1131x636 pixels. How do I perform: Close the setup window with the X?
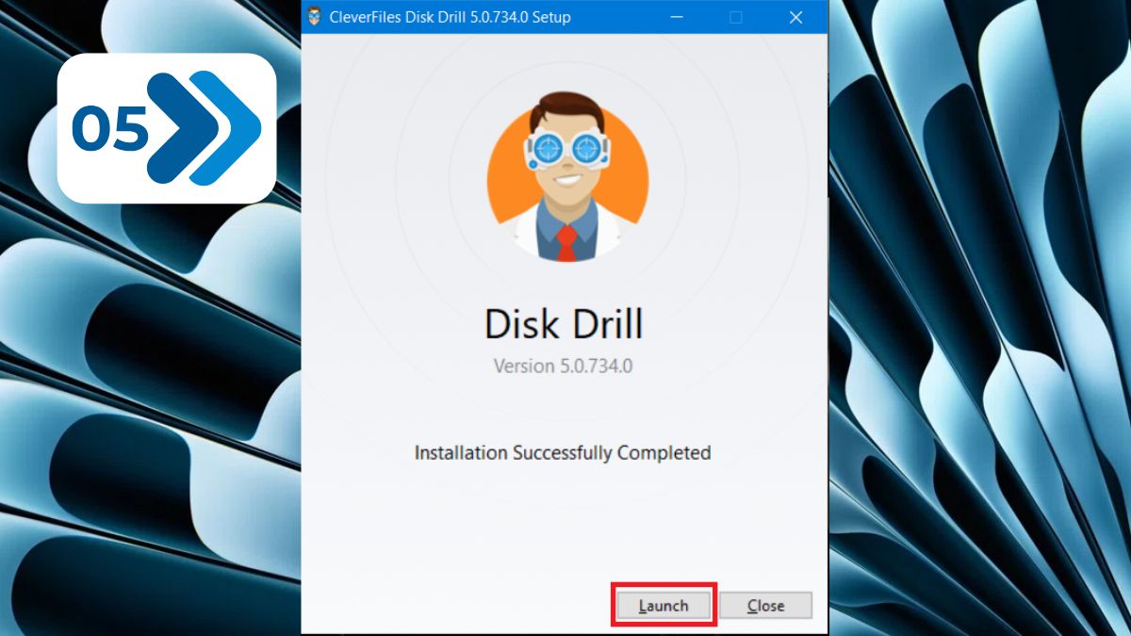pyautogui.click(x=795, y=17)
